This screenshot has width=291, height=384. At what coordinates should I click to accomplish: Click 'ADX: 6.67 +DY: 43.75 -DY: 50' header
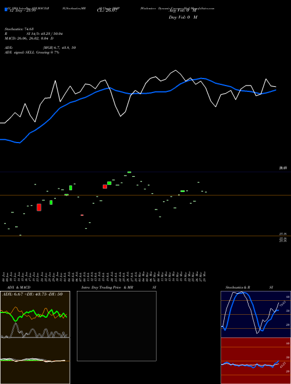[33, 294]
